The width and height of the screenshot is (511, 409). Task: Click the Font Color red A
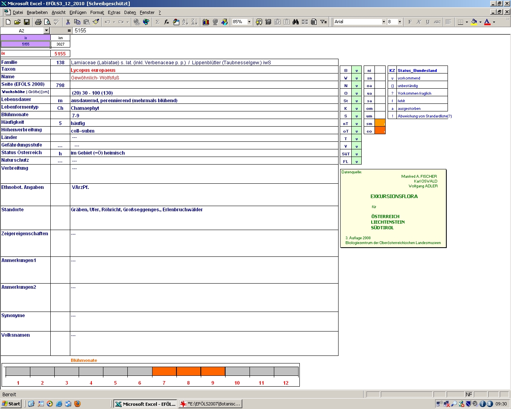[x=487, y=22]
